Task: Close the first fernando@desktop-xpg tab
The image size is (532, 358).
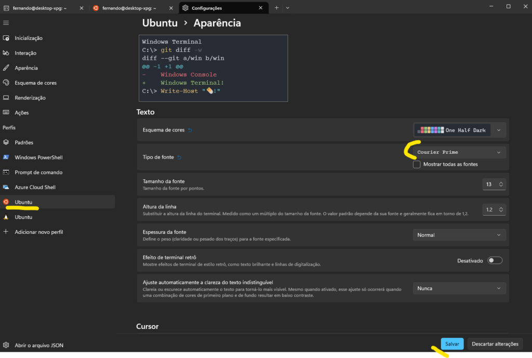Action: (x=82, y=8)
